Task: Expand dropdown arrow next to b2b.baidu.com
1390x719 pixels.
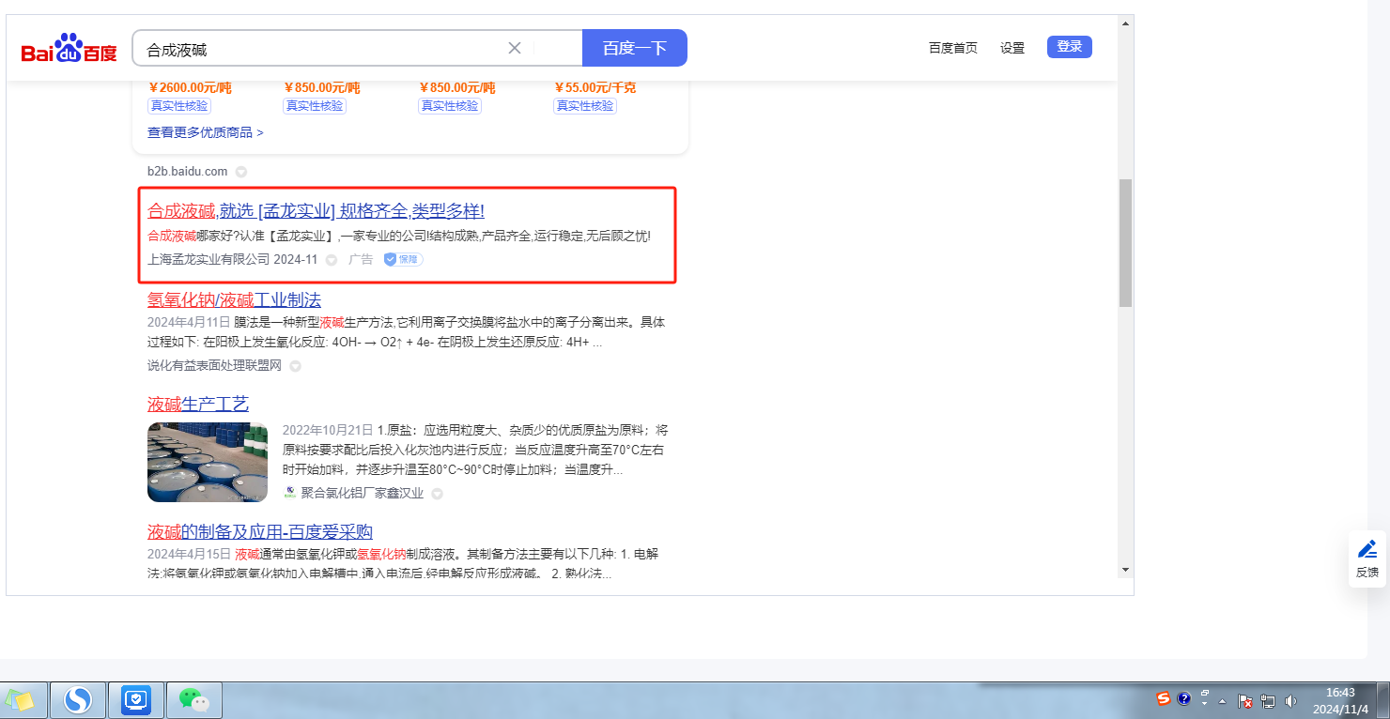Action: point(241,172)
